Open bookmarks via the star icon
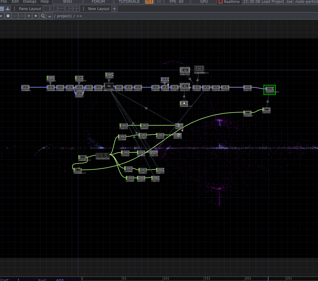This screenshot has width=318, height=281. [36, 16]
